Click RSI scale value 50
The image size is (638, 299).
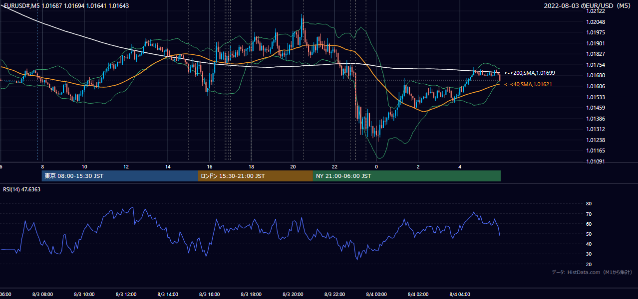(x=589, y=234)
